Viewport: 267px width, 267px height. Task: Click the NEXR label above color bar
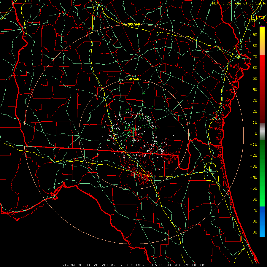pyautogui.click(x=260, y=18)
